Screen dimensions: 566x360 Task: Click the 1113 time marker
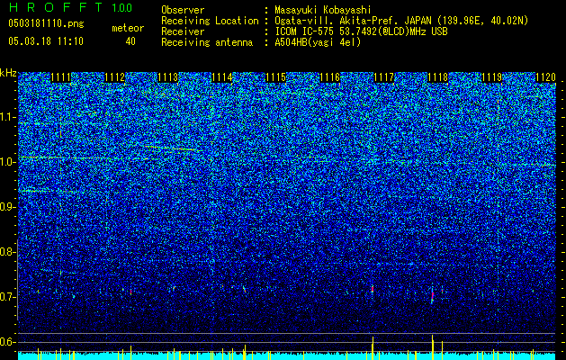(168, 77)
